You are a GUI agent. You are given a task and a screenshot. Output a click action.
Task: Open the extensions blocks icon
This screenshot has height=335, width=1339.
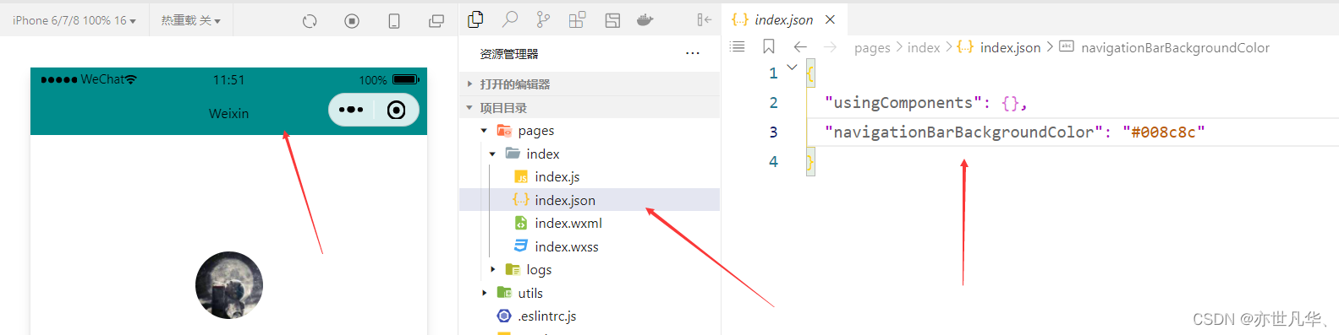point(577,20)
